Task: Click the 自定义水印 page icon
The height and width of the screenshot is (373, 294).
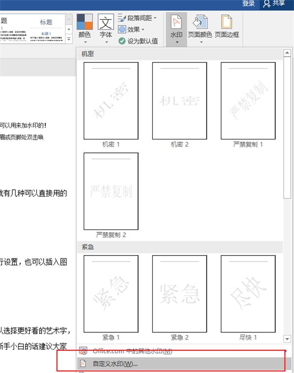Action: point(83,364)
